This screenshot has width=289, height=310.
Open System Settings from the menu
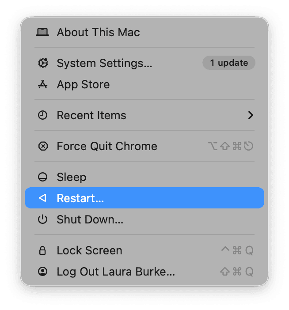click(x=104, y=63)
